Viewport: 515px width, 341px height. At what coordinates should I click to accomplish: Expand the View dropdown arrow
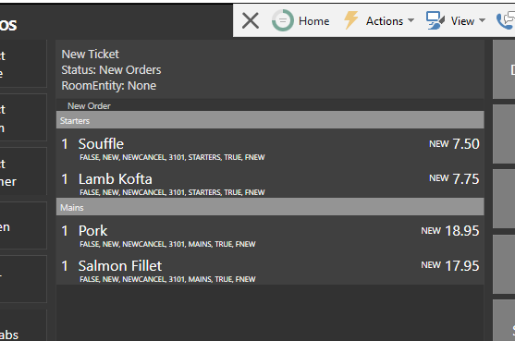[482, 20]
